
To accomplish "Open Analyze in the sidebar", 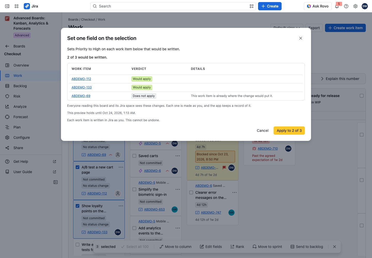I will coord(31,107).
